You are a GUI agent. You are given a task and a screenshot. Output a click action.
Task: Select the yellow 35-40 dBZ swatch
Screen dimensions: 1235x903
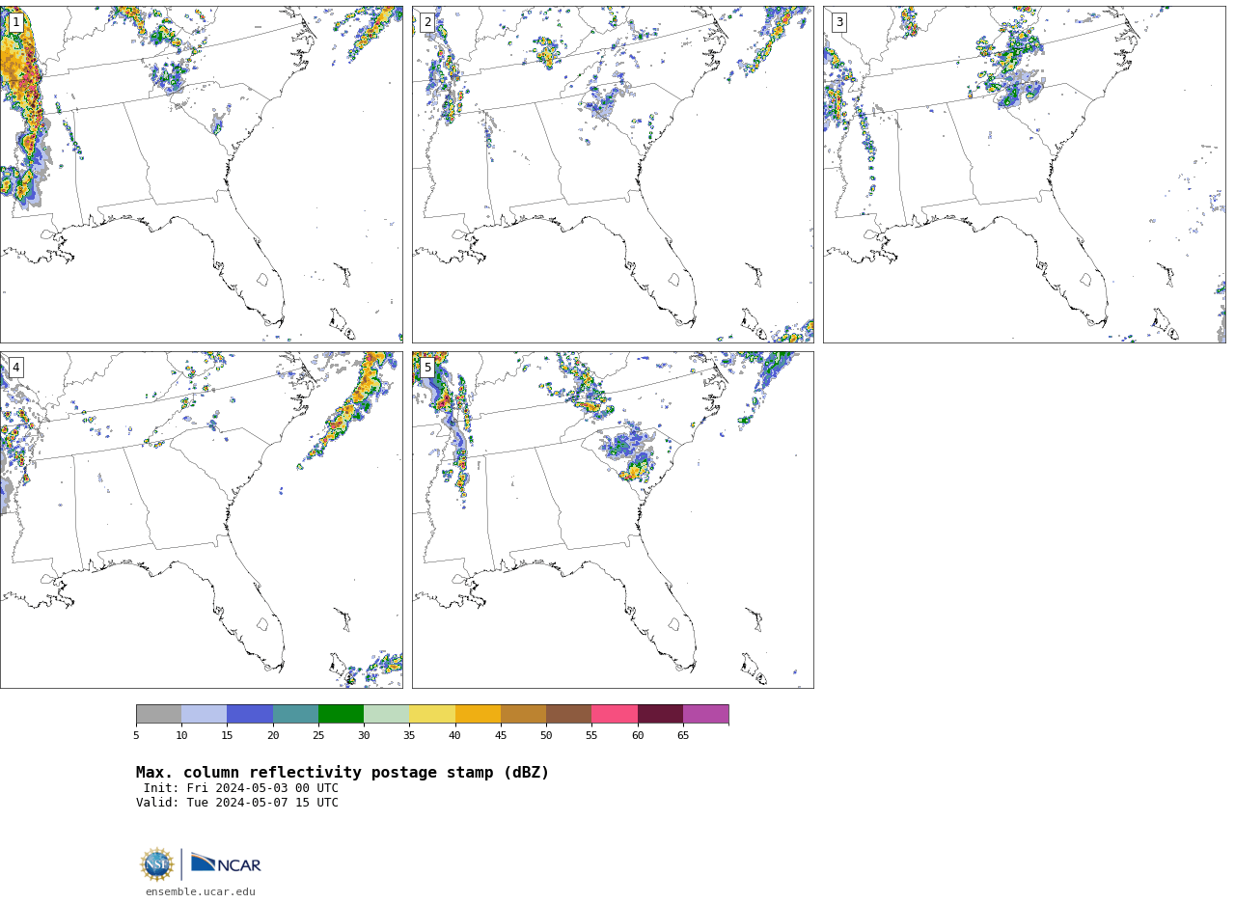pos(432,714)
